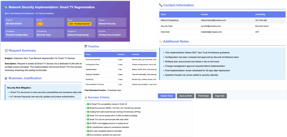Screen dimensions: 287x137
Task: Click the clipboard icon beside Request Summary
Action: (6, 51)
